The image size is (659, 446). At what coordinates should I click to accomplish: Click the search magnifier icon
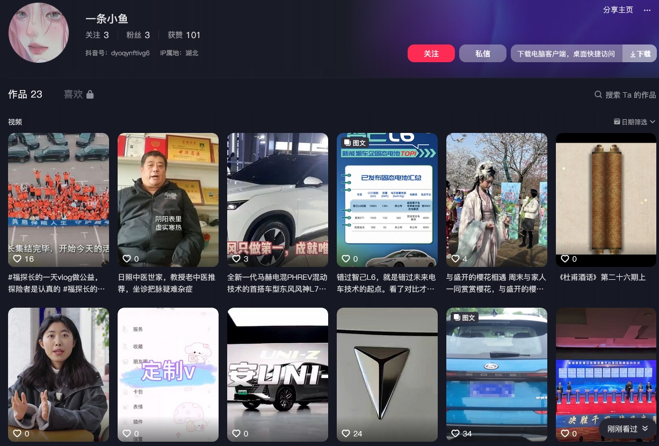point(598,94)
